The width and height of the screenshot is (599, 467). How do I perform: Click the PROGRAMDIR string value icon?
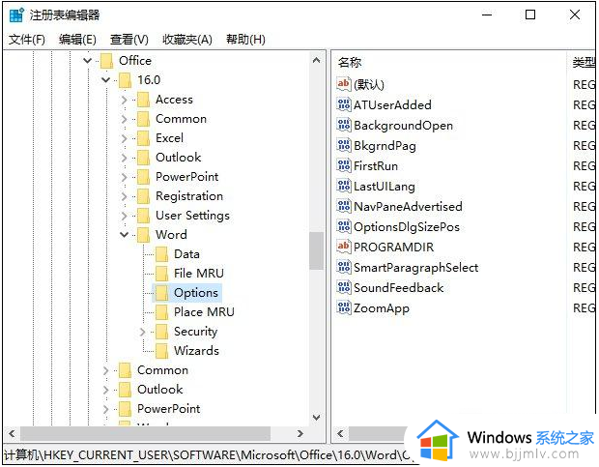[x=343, y=247]
